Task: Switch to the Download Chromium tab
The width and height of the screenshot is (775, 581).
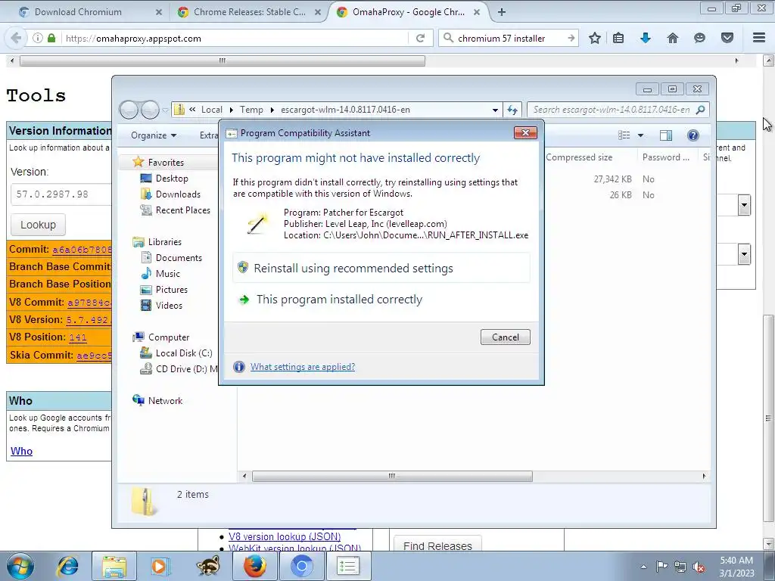Action: click(78, 12)
